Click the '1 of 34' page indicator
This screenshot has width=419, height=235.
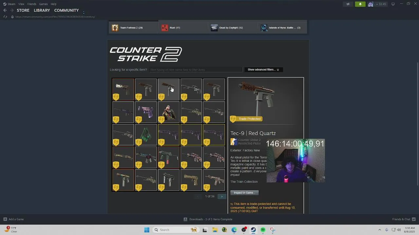(209, 196)
